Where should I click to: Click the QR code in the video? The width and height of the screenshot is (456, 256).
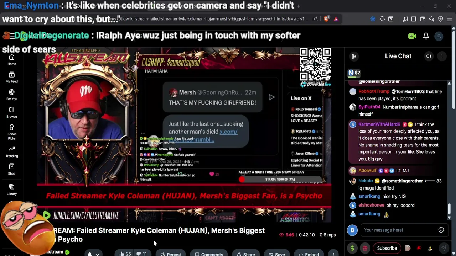(315, 65)
